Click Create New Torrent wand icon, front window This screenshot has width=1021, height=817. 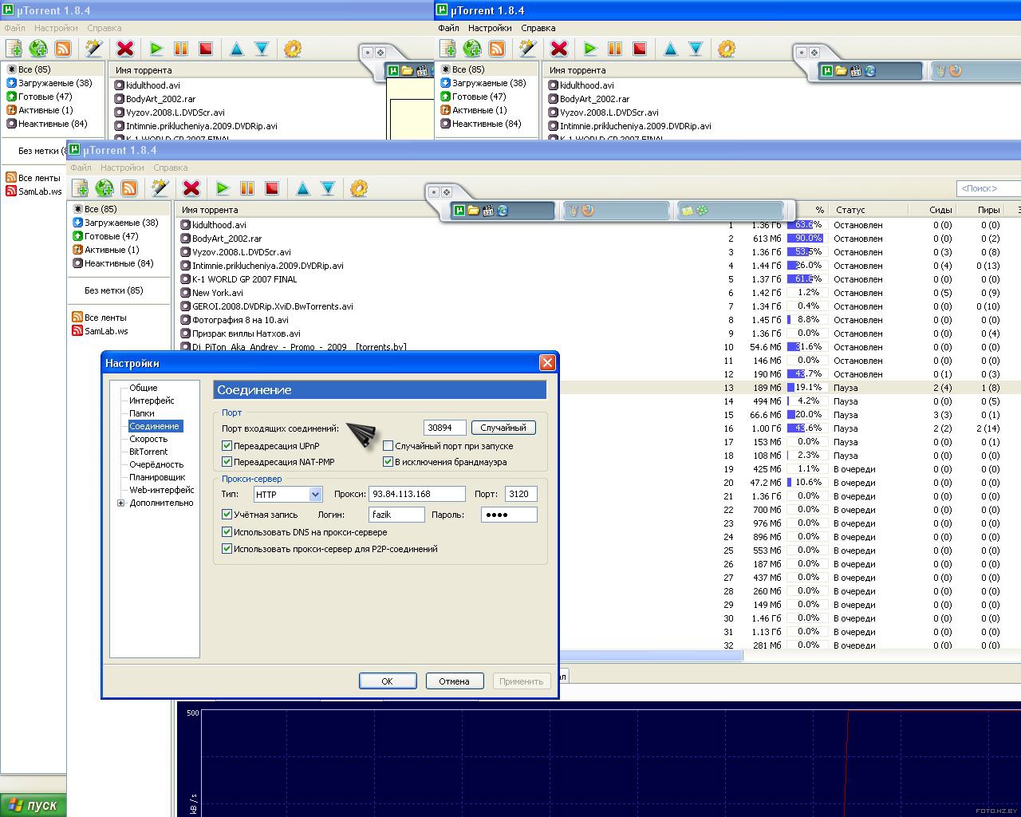[x=160, y=188]
